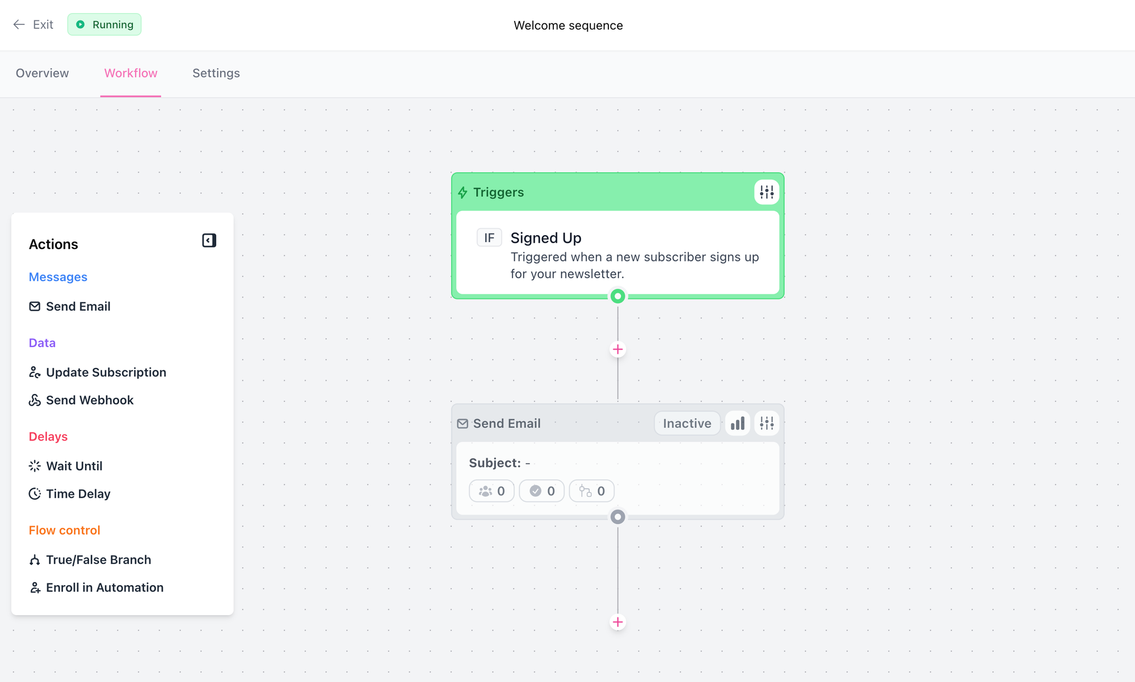Exit the automation editor

click(x=33, y=25)
